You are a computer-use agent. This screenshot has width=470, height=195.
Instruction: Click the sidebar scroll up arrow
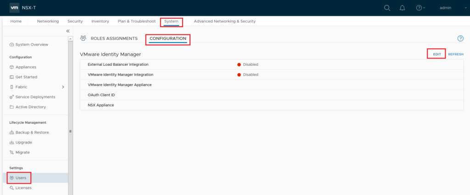point(70,38)
